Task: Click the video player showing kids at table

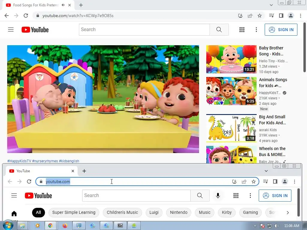Action: point(103,99)
